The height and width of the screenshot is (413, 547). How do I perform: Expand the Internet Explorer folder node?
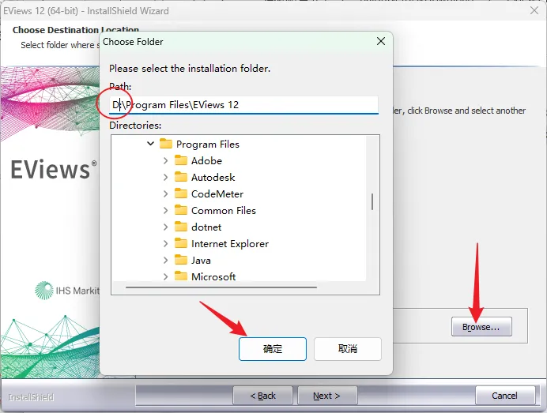pyautogui.click(x=165, y=244)
